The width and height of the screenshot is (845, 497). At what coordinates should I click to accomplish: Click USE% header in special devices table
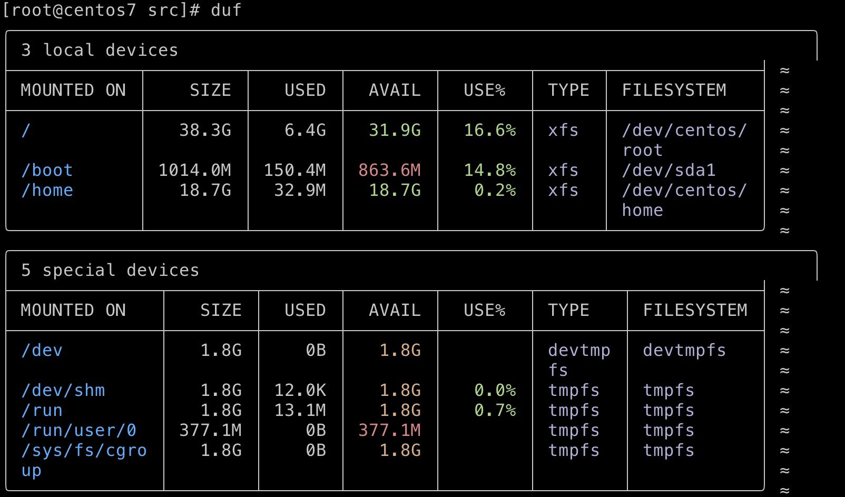(484, 311)
